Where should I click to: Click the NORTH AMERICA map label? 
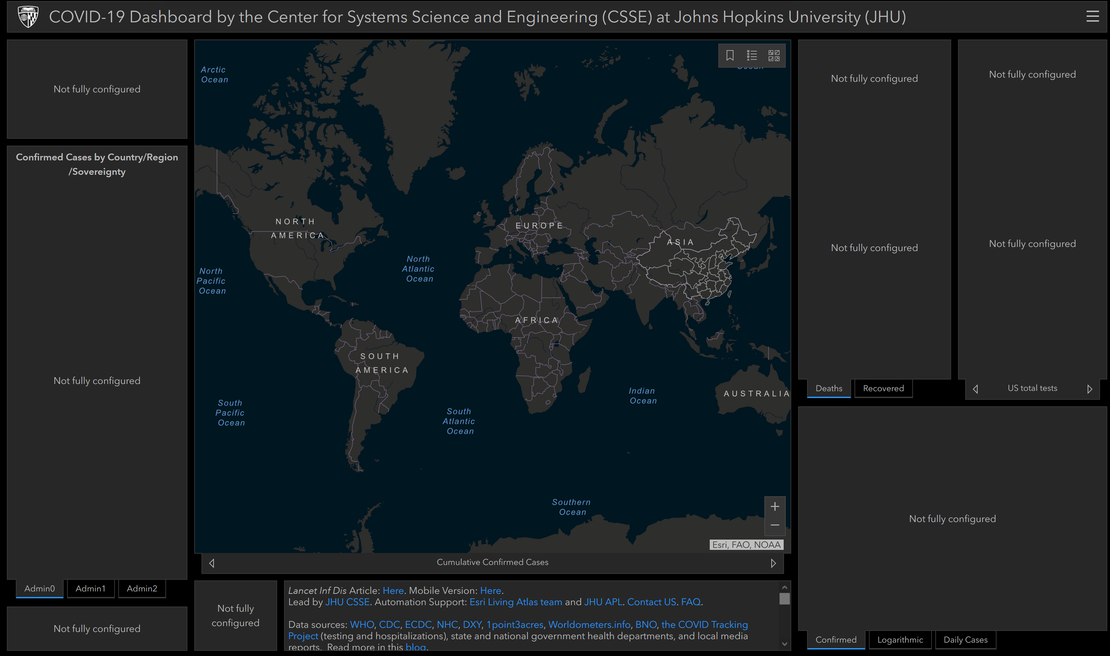click(297, 228)
